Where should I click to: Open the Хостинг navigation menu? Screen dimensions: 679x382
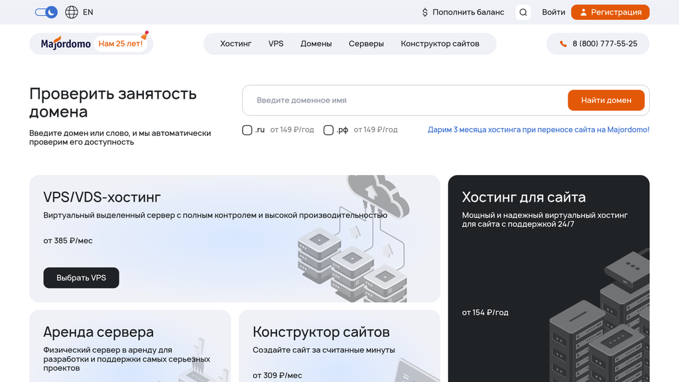coord(236,43)
